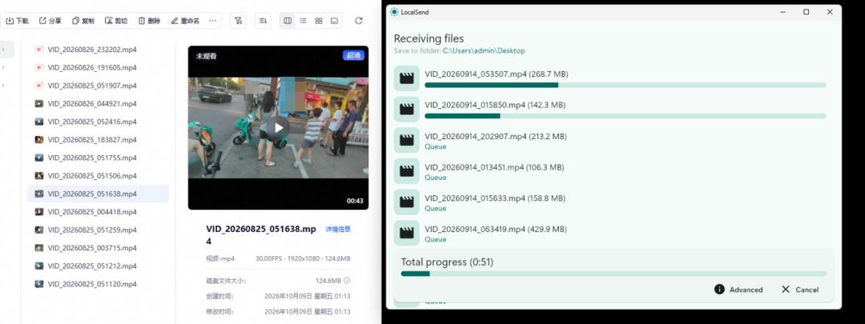This screenshot has height=324, width=865.
Task: Click video icon of VID_20260914_063419.mp4
Action: tap(407, 233)
